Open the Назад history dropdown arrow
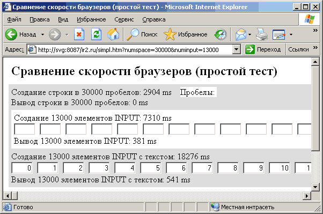The height and width of the screenshot is (214, 323). (42, 34)
